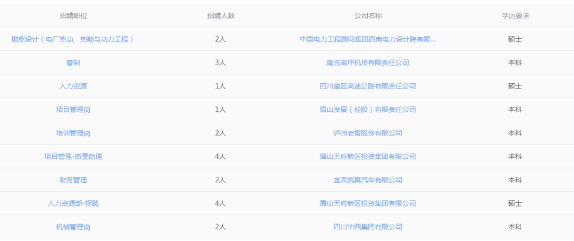Image resolution: width=574 pixels, height=241 pixels.
Task: Select 硕士 in the 四川藏区高速公路 row
Action: pyautogui.click(x=515, y=86)
